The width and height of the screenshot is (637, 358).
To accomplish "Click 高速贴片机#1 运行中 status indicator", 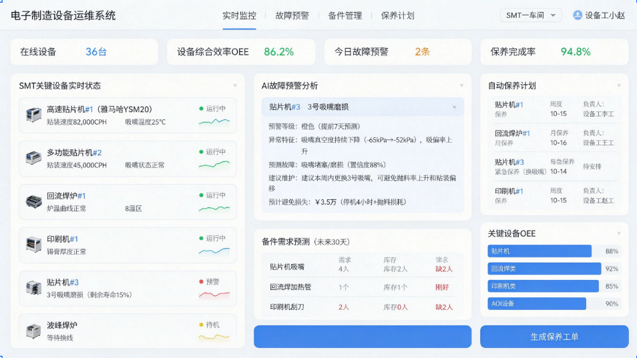I will click(x=212, y=109).
